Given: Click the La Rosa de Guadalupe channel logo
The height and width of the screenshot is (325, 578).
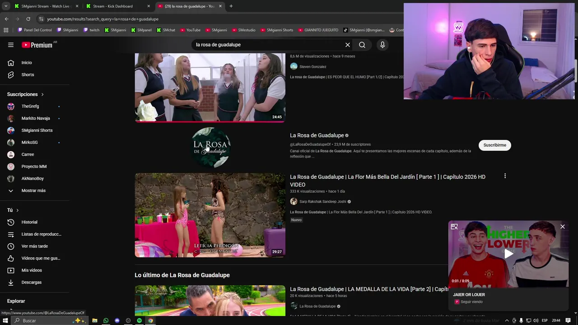Looking at the screenshot, I should click(x=210, y=147).
